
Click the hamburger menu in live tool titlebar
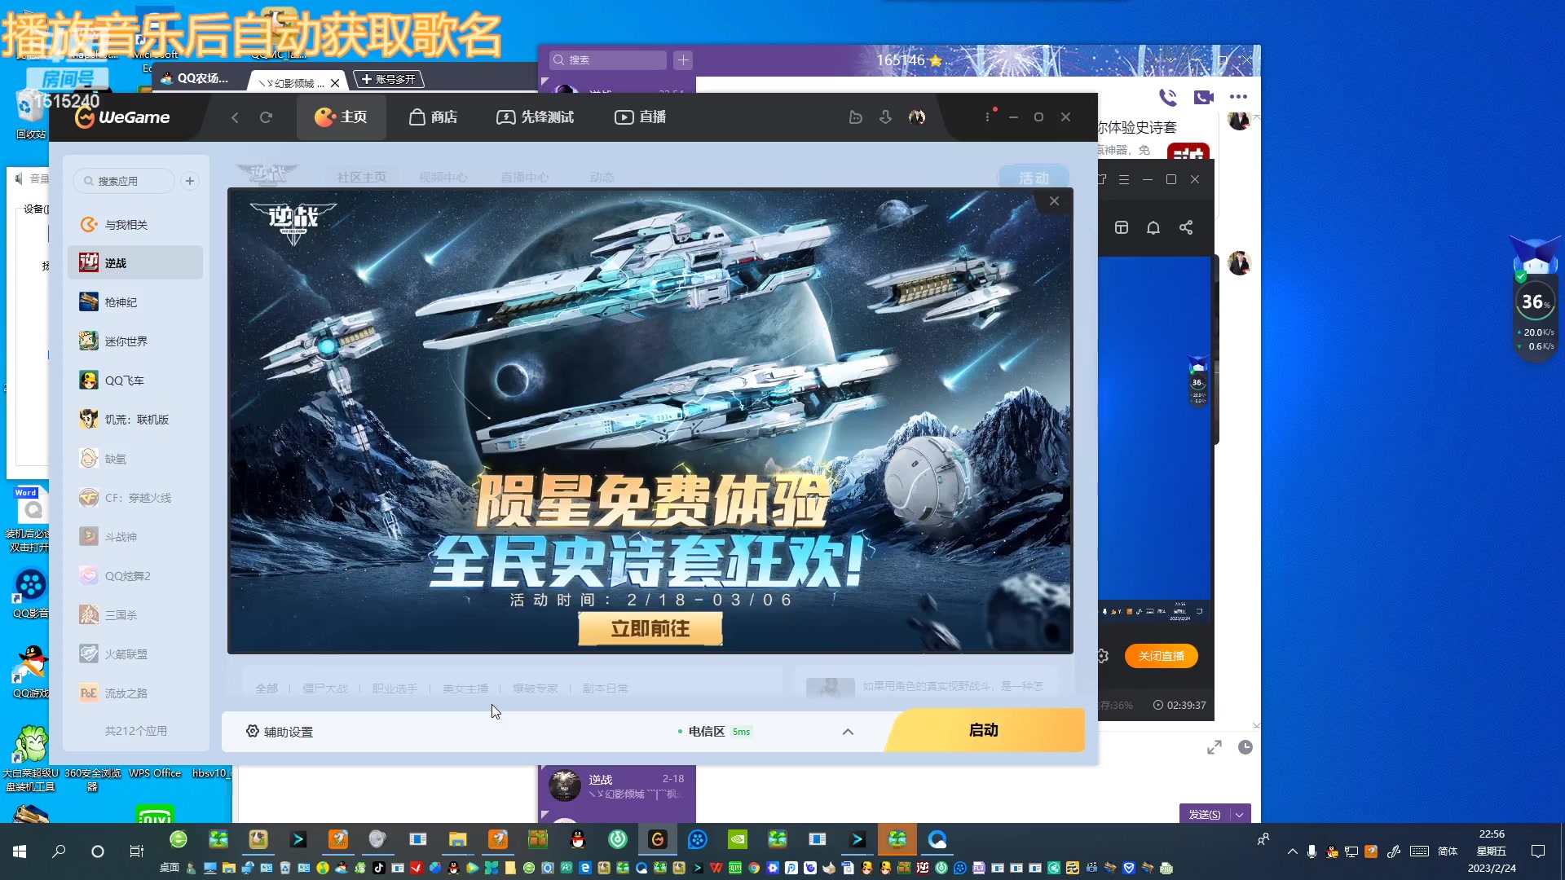1124,180
